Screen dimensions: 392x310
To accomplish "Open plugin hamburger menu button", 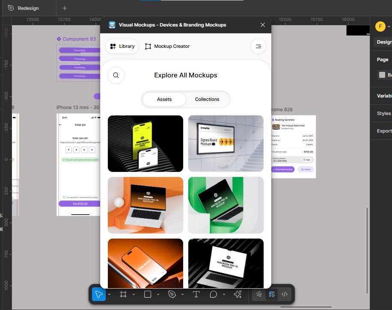I will click(258, 46).
